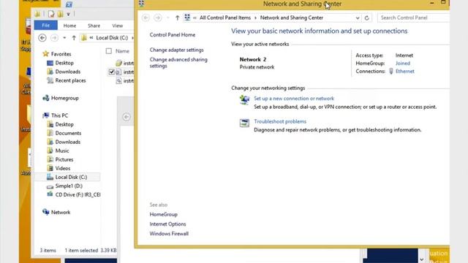Click Network 2 active network name

(253, 59)
